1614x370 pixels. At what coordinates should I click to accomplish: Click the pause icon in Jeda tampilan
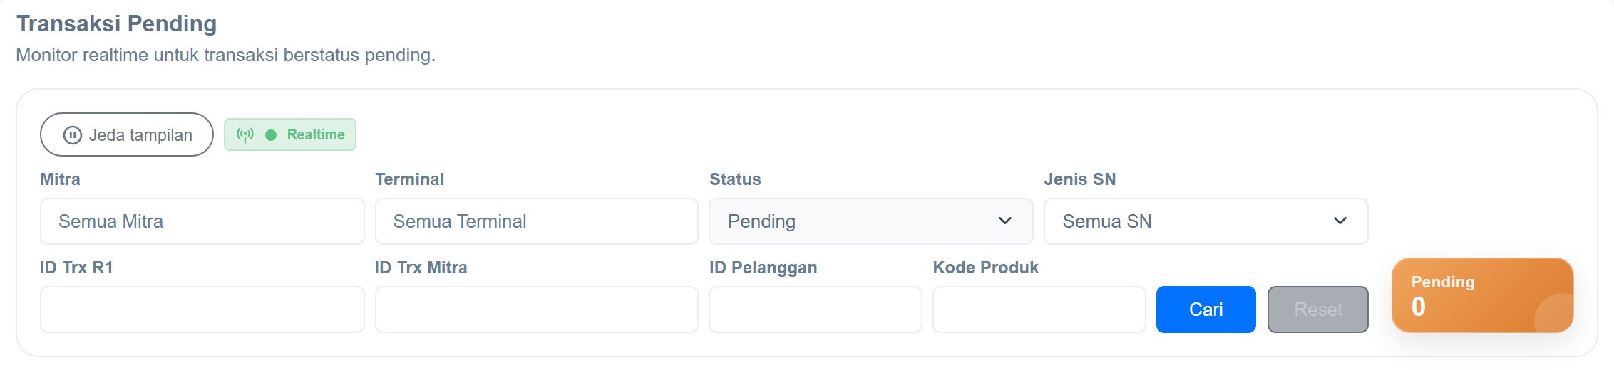pos(73,135)
